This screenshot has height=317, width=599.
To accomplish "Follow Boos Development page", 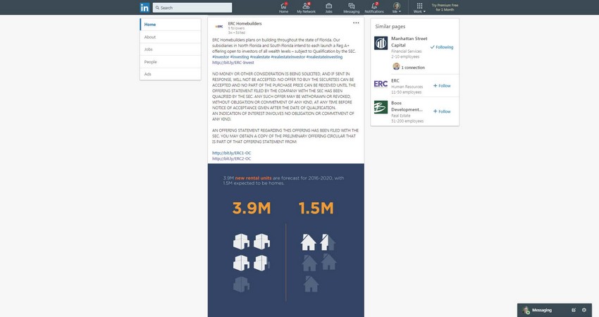I will point(442,111).
